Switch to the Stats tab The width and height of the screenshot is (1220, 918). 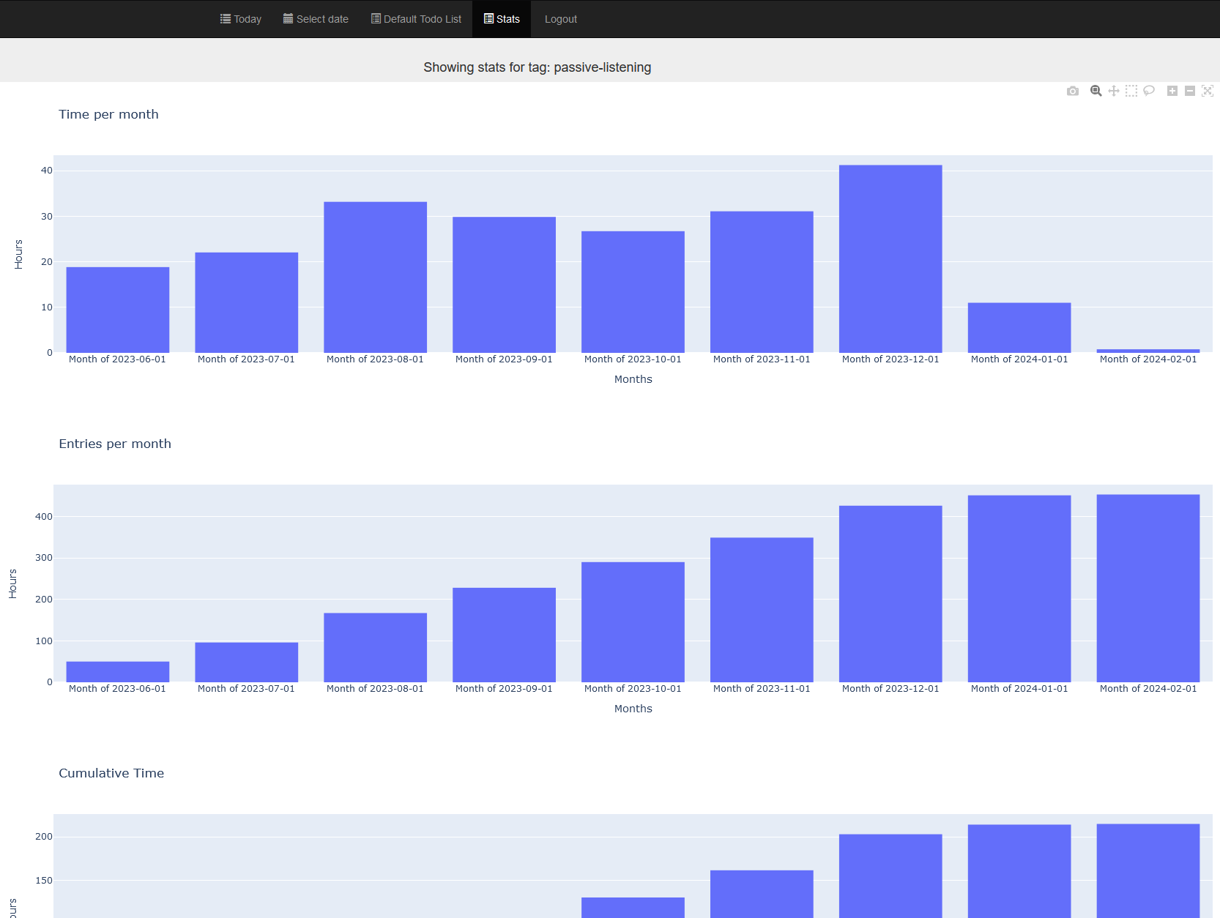click(x=502, y=19)
